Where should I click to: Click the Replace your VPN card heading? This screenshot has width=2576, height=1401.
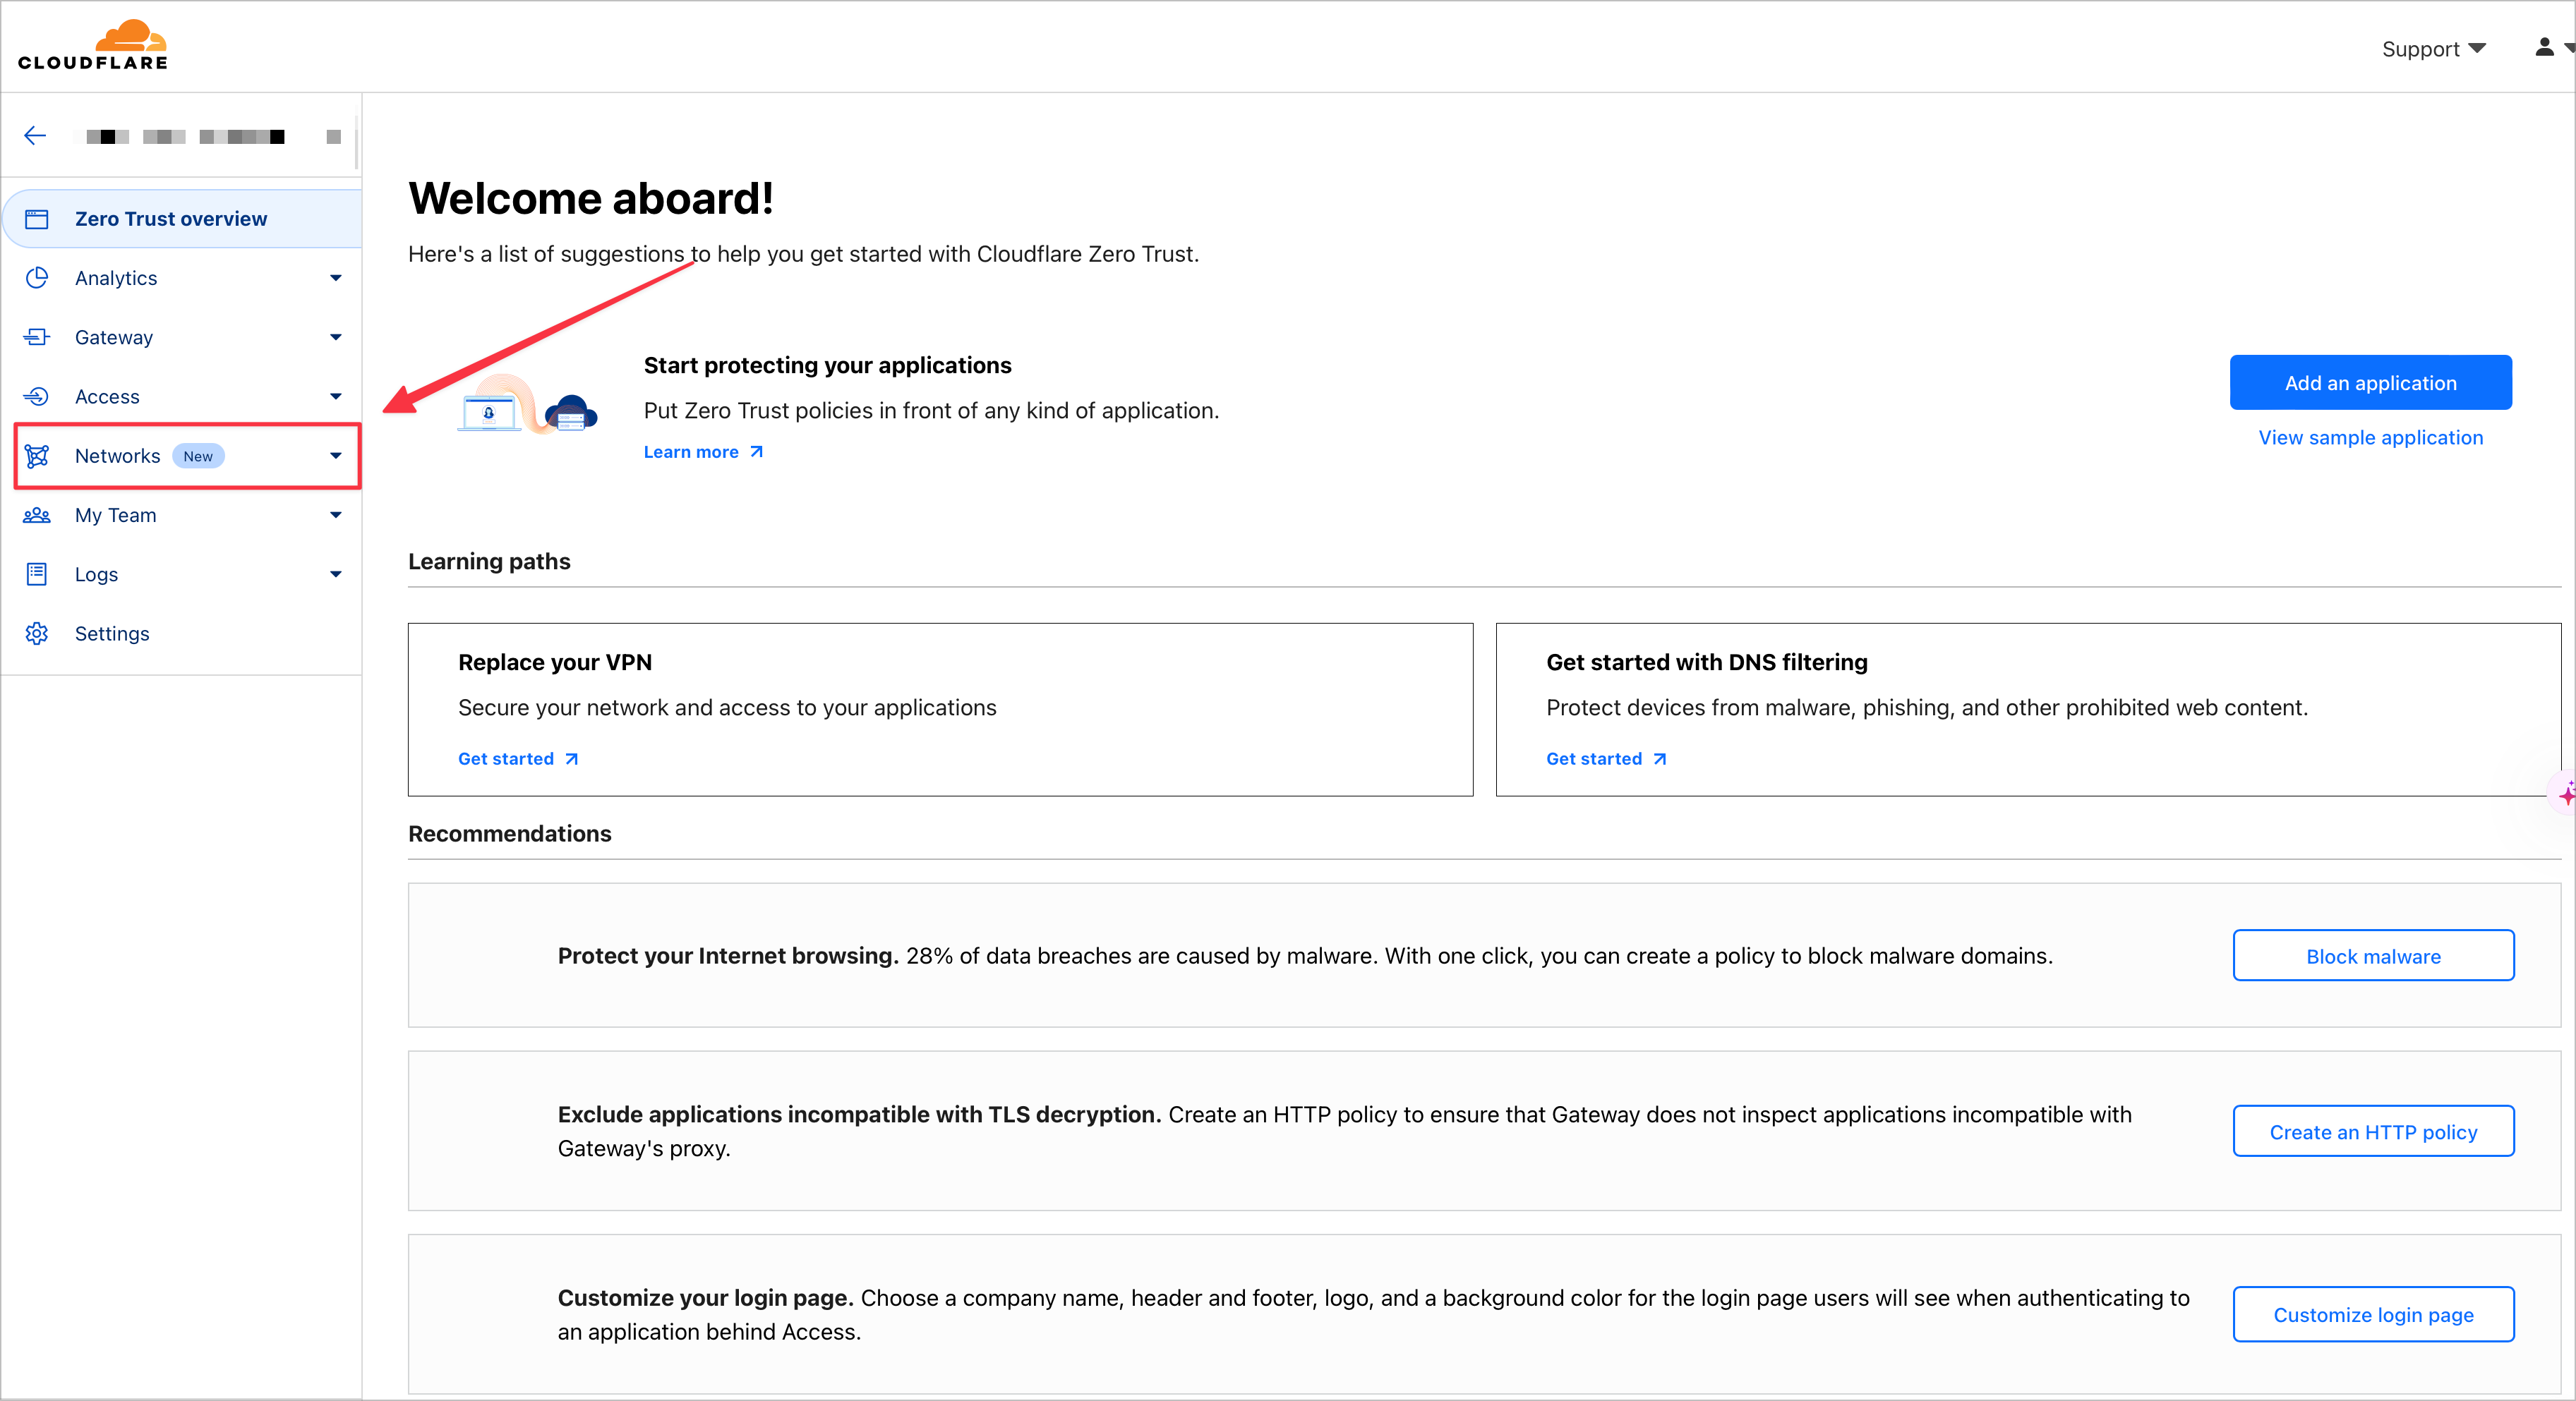[x=555, y=662]
